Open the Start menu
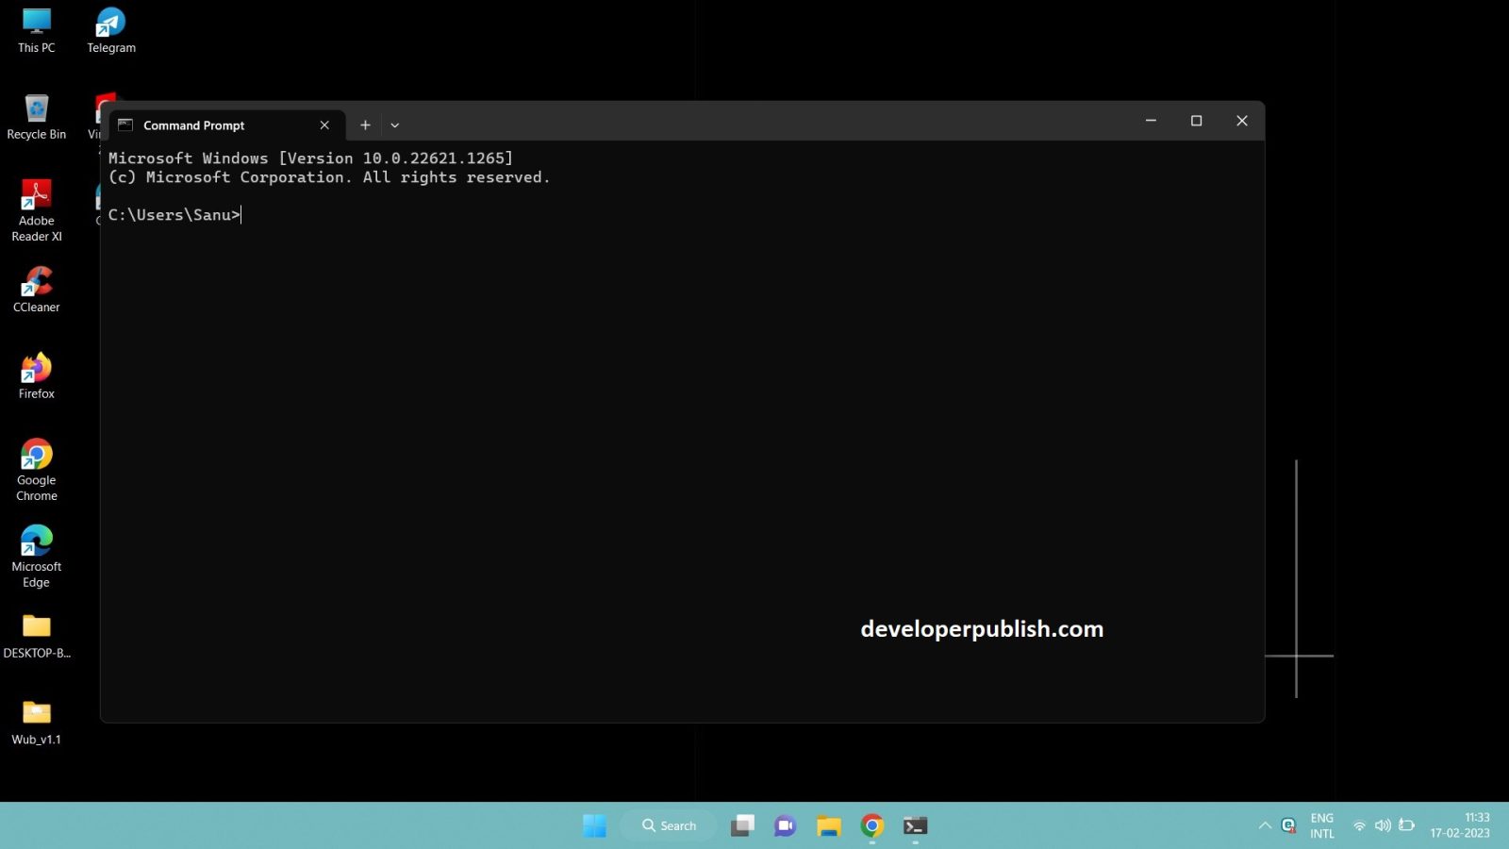Image resolution: width=1509 pixels, height=849 pixels. pyautogui.click(x=595, y=824)
